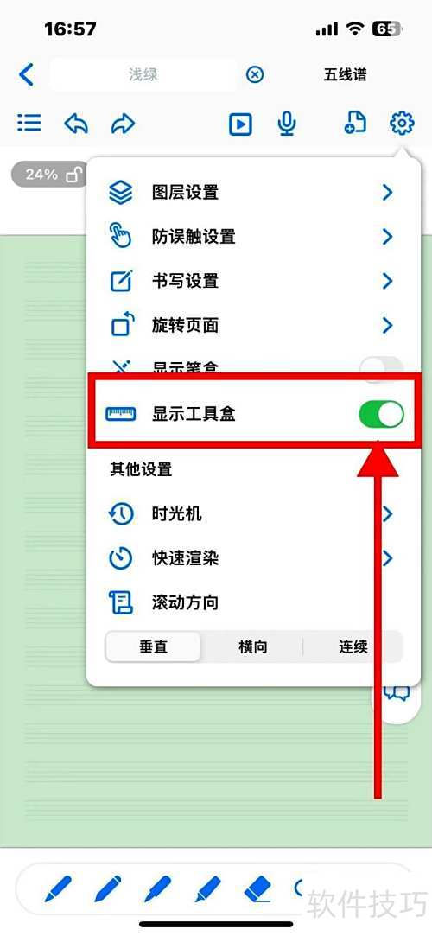Clear the 浅绿 title field
Viewport: 432px width, 936px height.
[255, 74]
